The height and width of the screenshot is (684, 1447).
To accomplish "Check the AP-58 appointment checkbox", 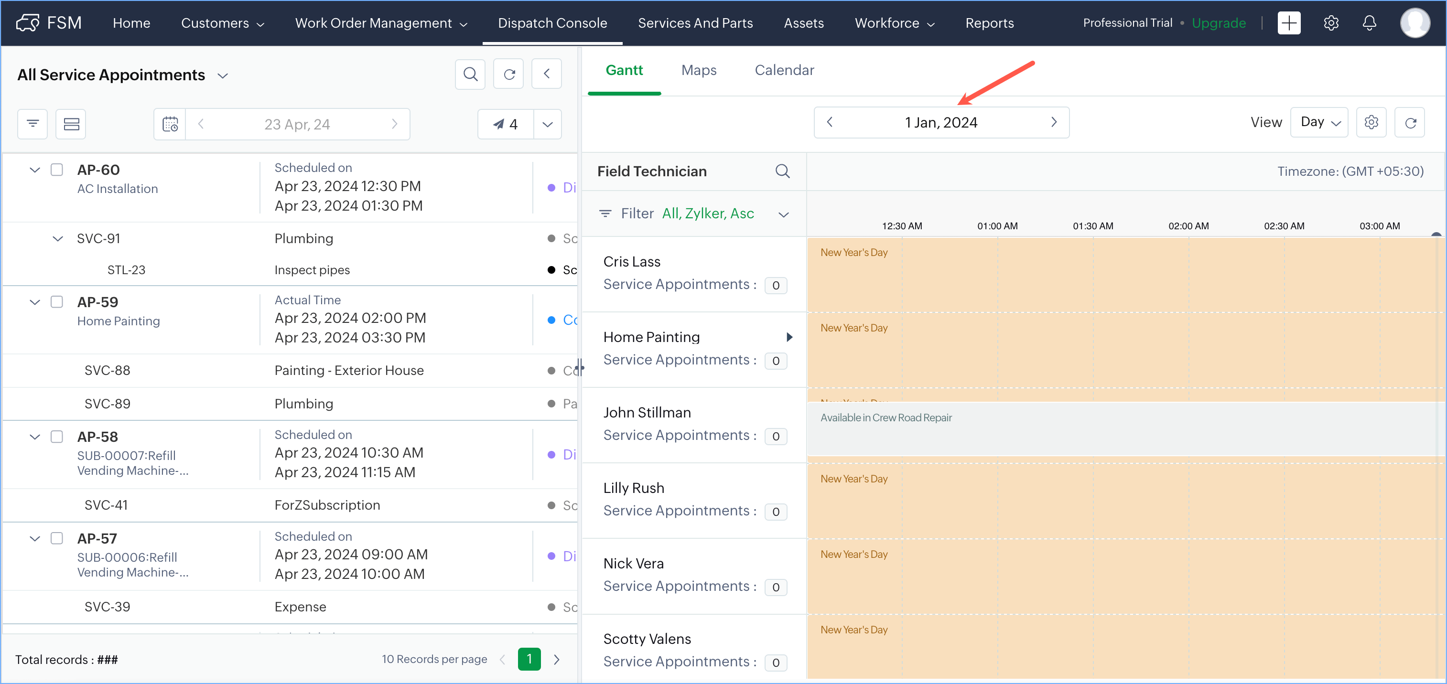I will click(x=57, y=437).
